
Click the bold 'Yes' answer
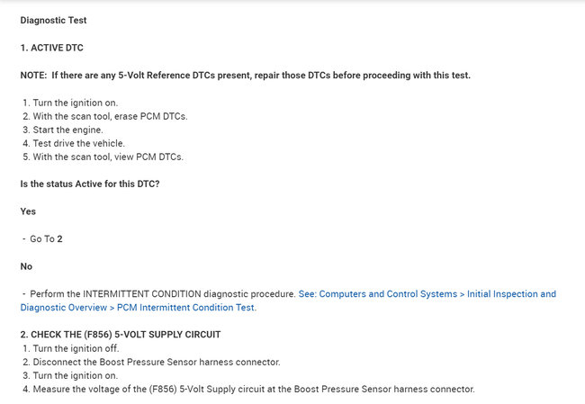pyautogui.click(x=28, y=211)
